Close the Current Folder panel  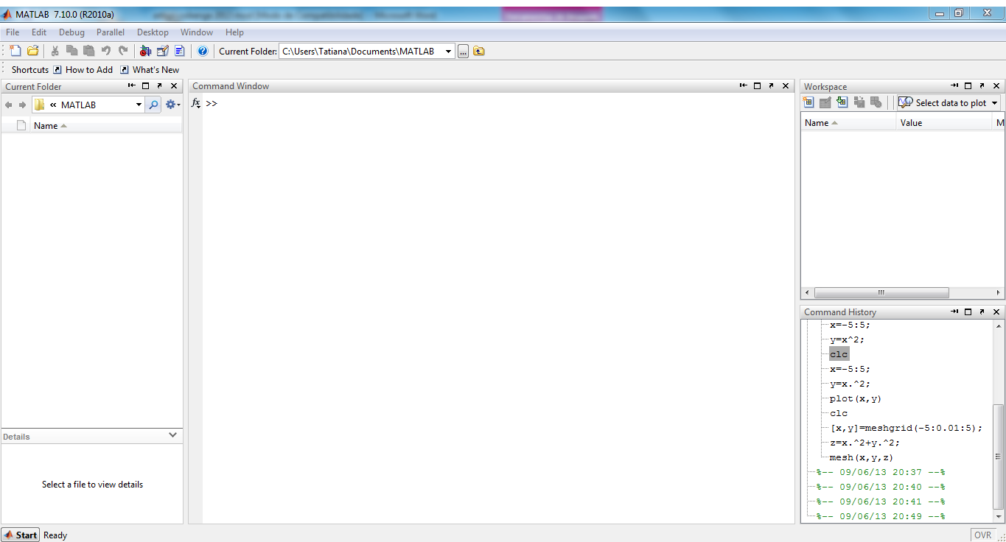(174, 86)
